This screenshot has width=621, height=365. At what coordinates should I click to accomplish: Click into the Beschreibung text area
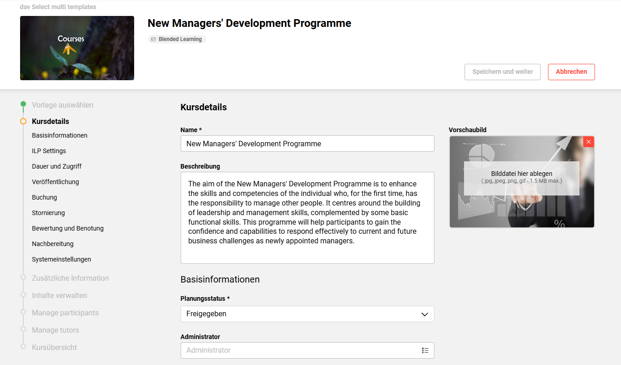(308, 218)
